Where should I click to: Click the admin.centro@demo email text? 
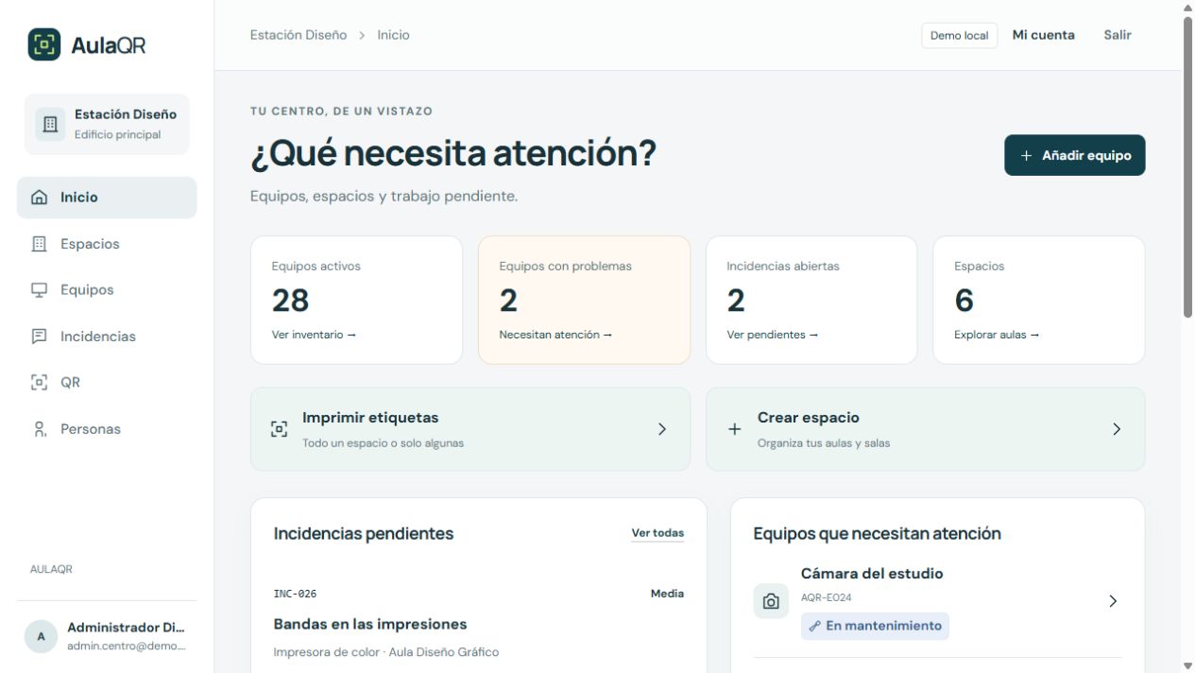click(127, 646)
